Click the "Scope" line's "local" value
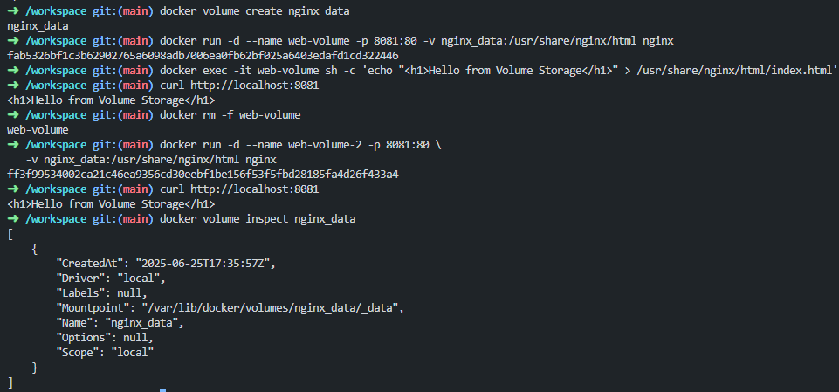Viewport: 839px width, 392px height. (x=132, y=353)
